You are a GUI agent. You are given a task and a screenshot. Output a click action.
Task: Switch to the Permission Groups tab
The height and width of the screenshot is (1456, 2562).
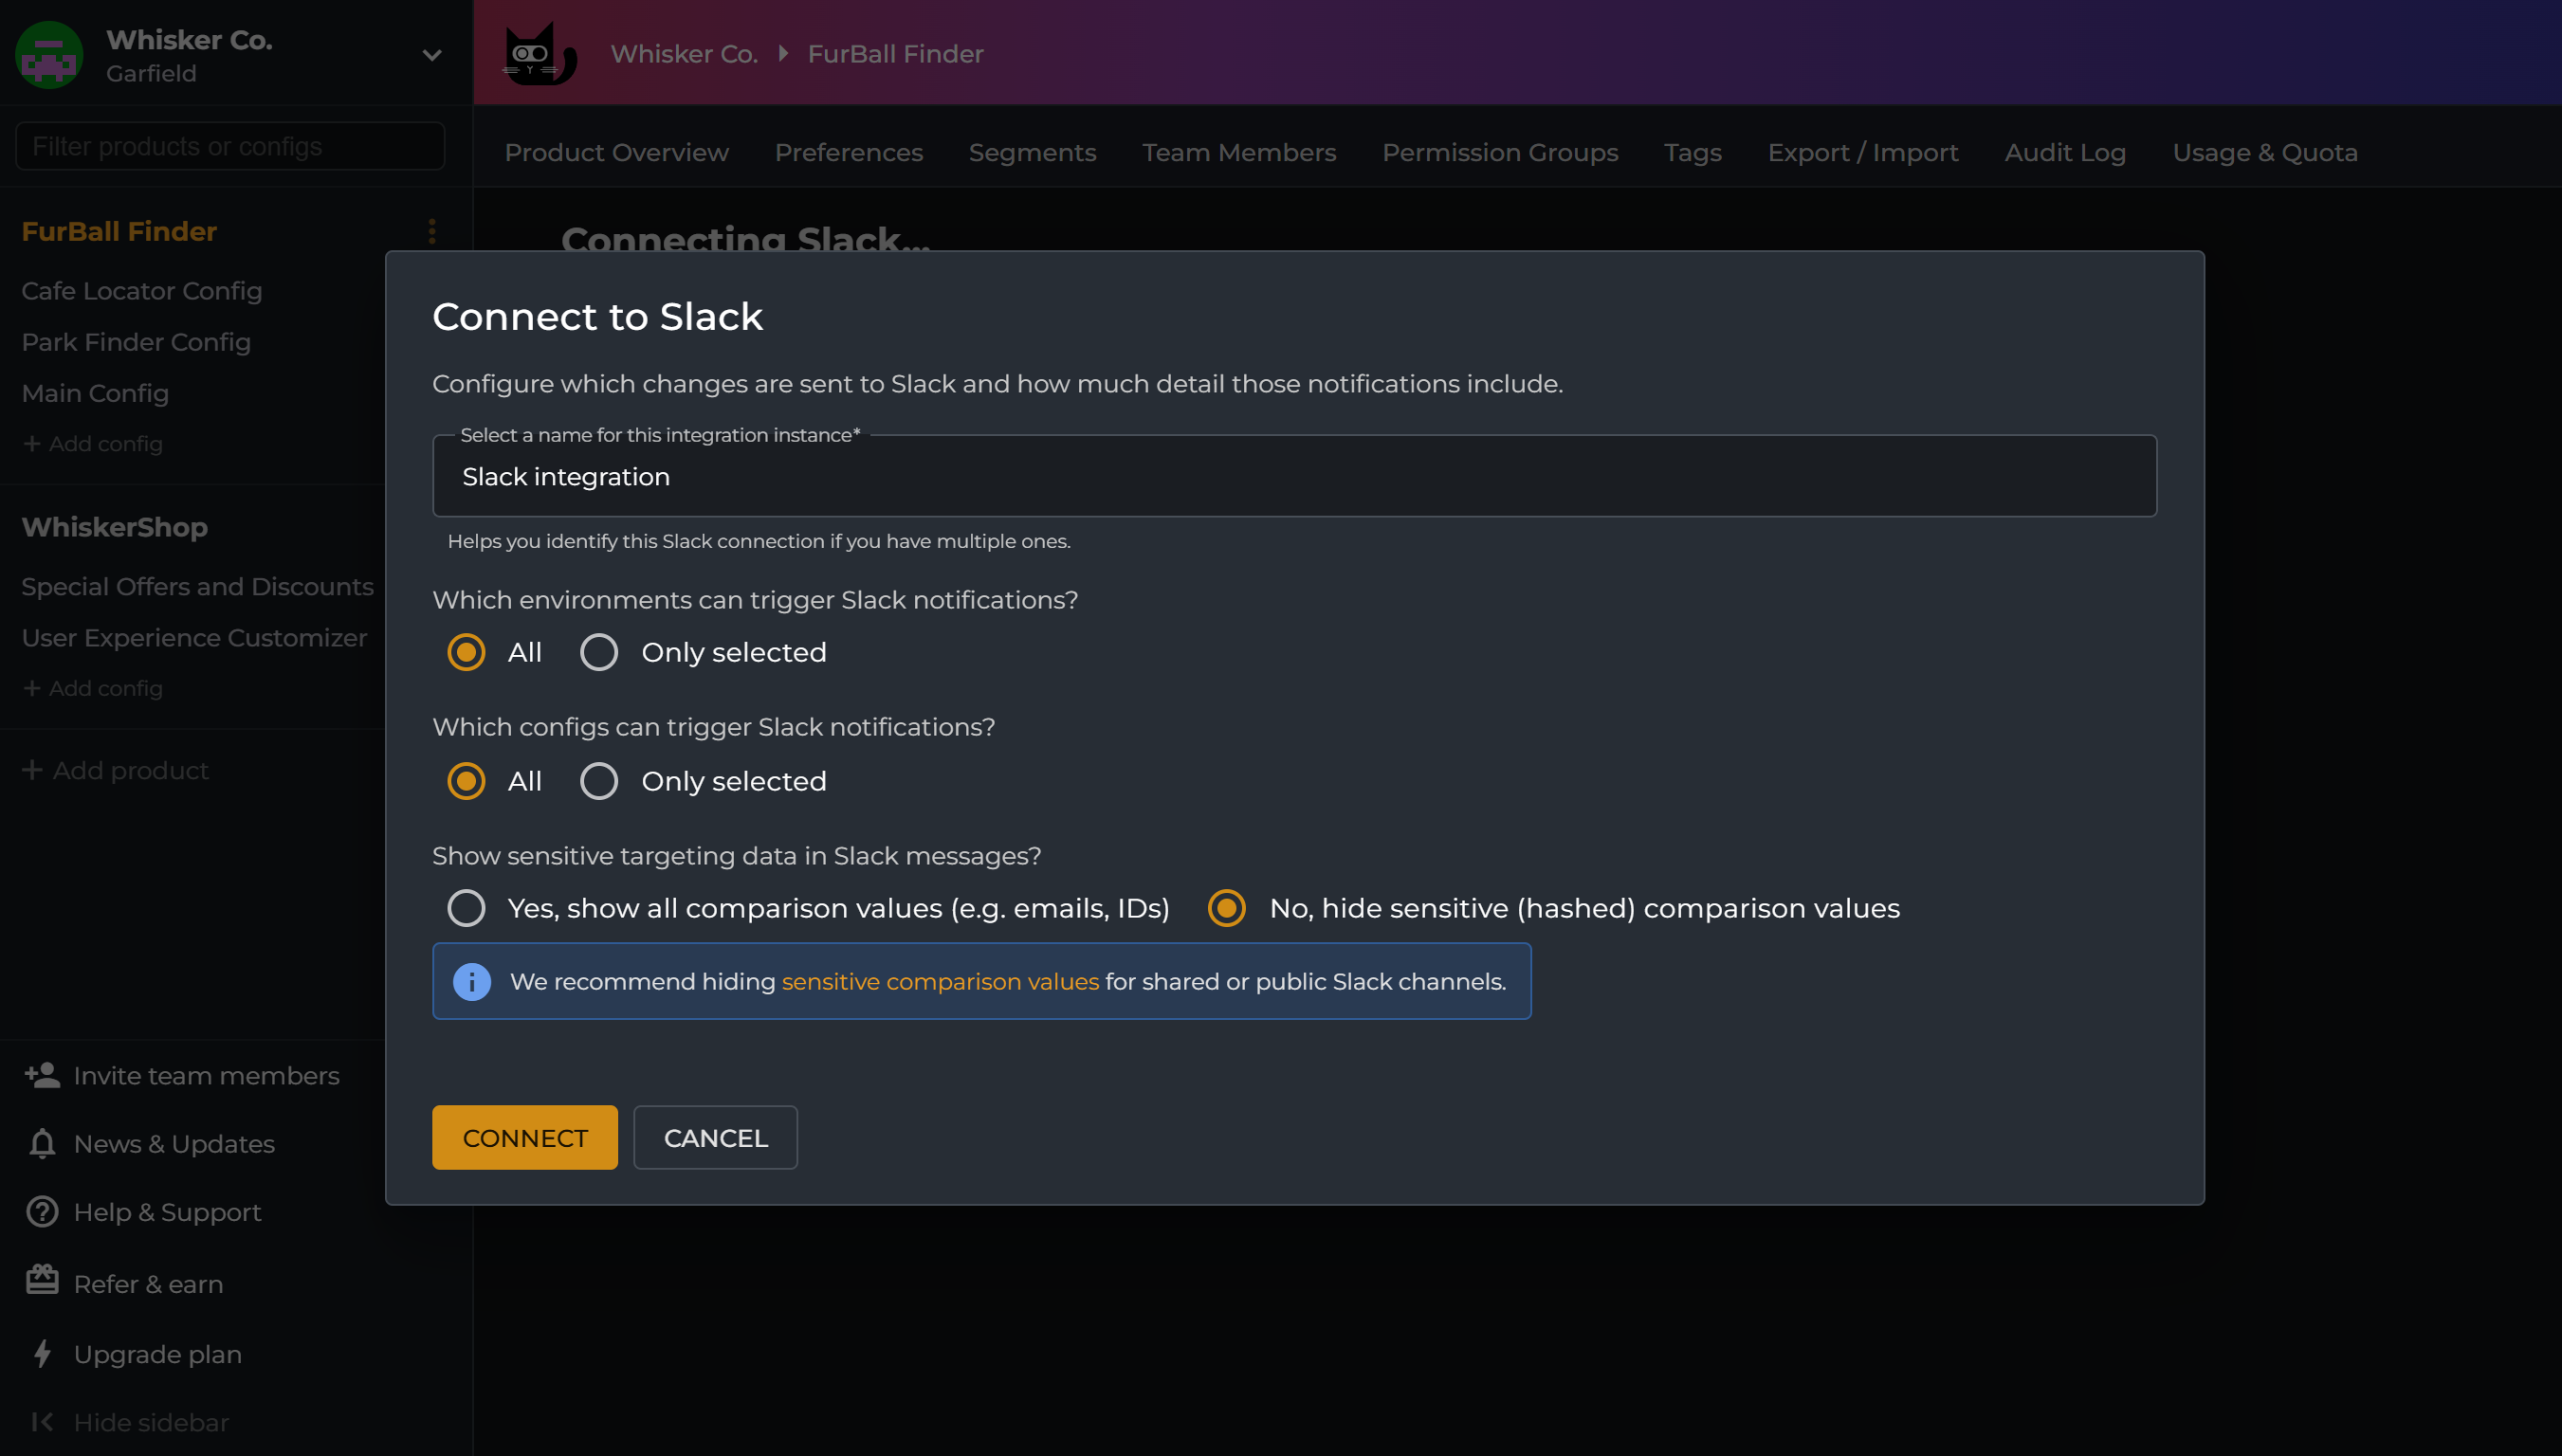[1500, 152]
